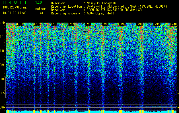Click the 0738 time marker
The height and width of the screenshot is (113, 179).
click(x=139, y=25)
